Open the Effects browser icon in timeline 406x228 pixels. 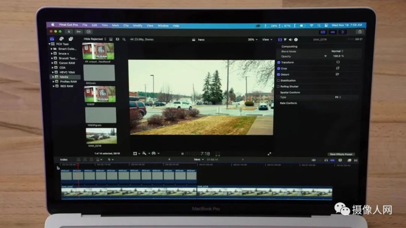coord(349,160)
